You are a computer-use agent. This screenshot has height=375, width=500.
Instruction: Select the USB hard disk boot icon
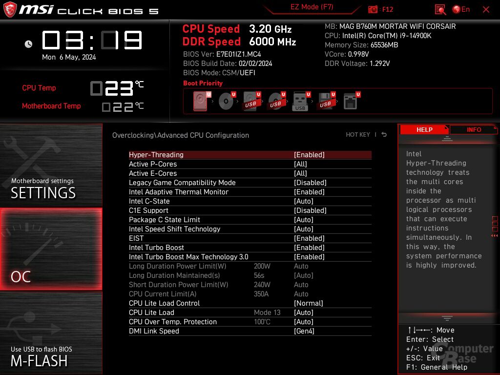click(x=252, y=101)
